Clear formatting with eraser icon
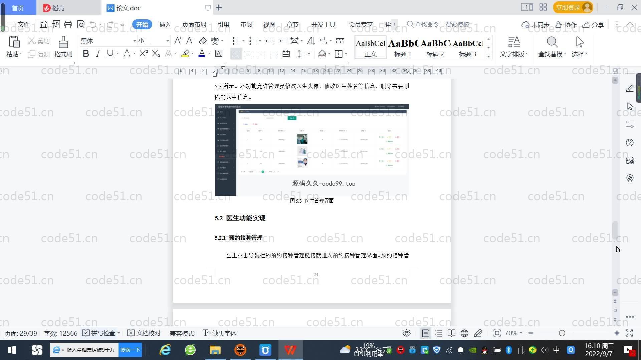This screenshot has height=360, width=641. (x=202, y=41)
